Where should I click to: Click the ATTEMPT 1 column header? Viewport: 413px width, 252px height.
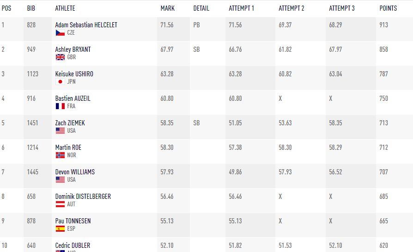click(242, 8)
